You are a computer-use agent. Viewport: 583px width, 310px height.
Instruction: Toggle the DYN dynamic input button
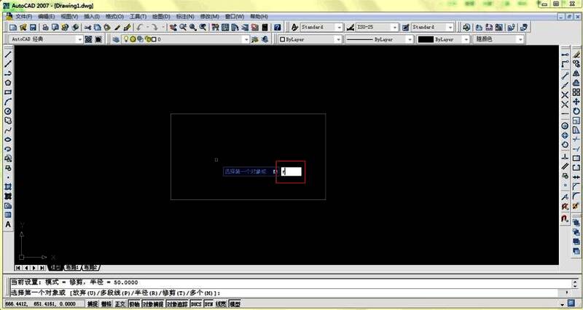(x=208, y=303)
